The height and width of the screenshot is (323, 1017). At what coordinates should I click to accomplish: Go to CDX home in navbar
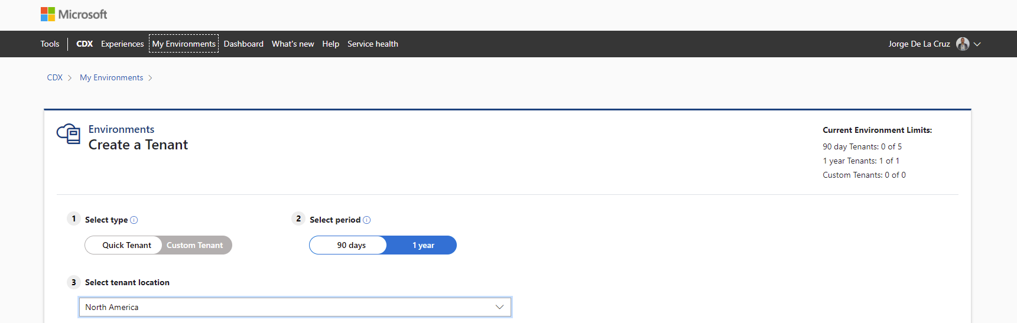click(85, 44)
